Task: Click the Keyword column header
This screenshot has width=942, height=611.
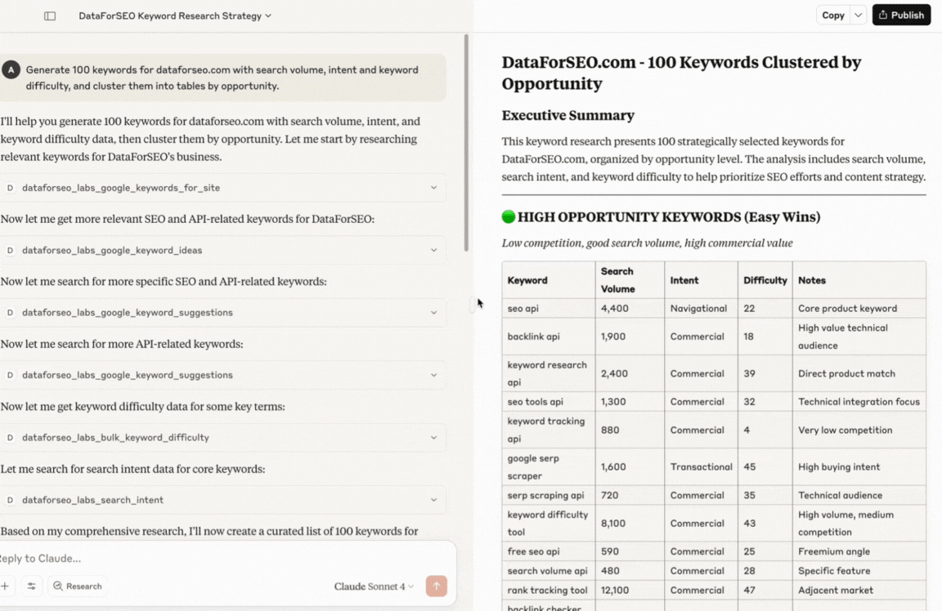Action: coord(549,280)
